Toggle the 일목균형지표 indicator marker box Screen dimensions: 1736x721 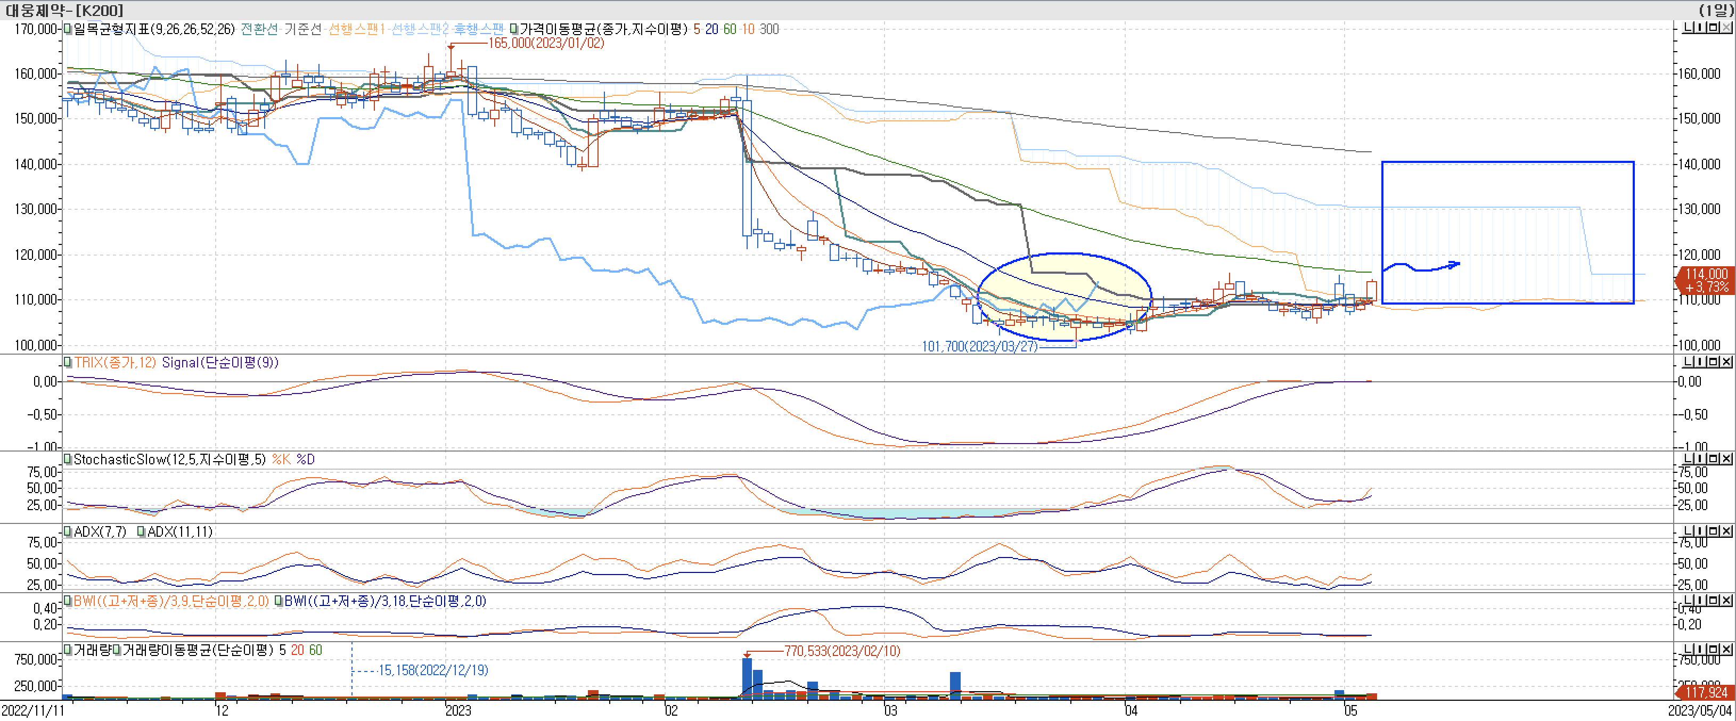pyautogui.click(x=68, y=29)
